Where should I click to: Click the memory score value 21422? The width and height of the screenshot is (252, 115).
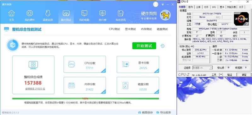[89, 89]
